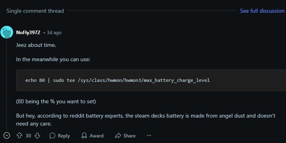Viewport: 286px width, 143px height.
Task: Click the 3d ago timestamp
Action: tap(54, 33)
